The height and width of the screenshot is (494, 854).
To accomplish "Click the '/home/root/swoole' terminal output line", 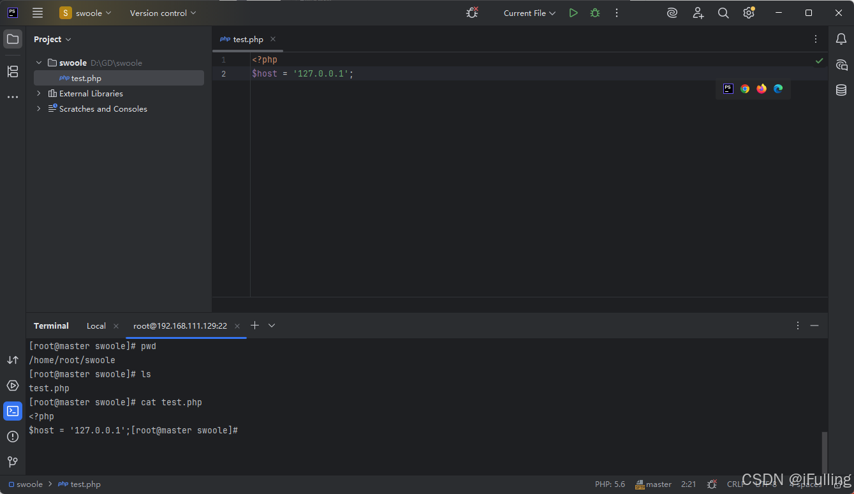I will [x=72, y=360].
